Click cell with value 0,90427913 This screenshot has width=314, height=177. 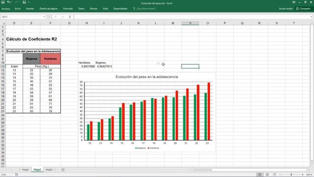(x=105, y=66)
